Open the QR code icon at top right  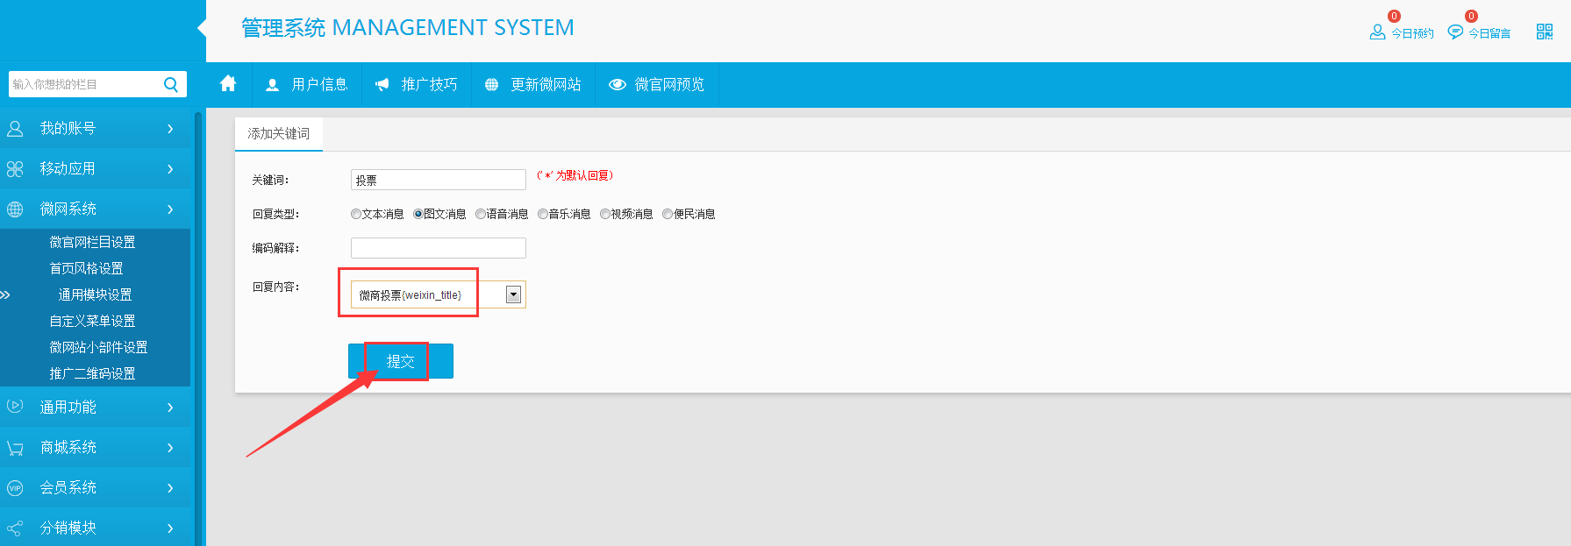tap(1544, 32)
